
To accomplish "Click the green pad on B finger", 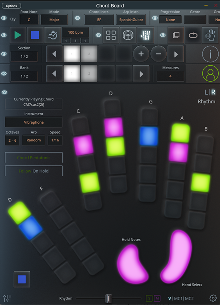I will point(201,182).
